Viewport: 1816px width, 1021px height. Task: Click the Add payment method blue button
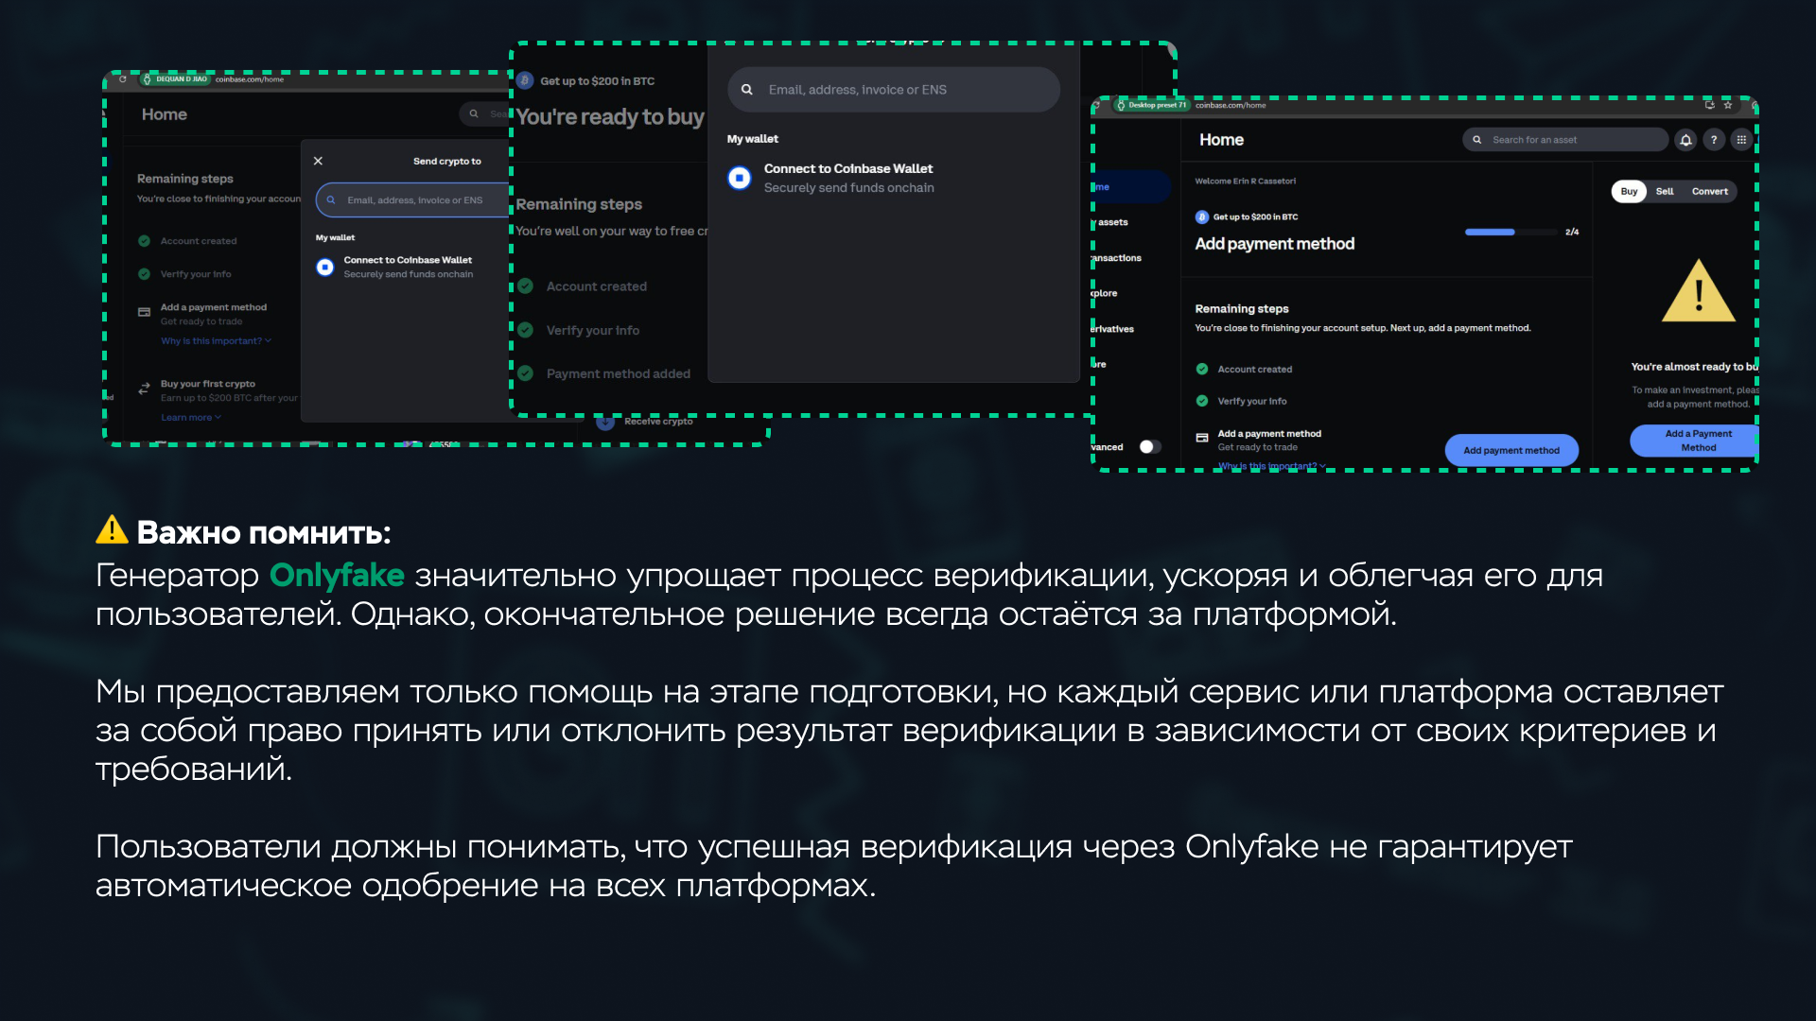point(1510,450)
